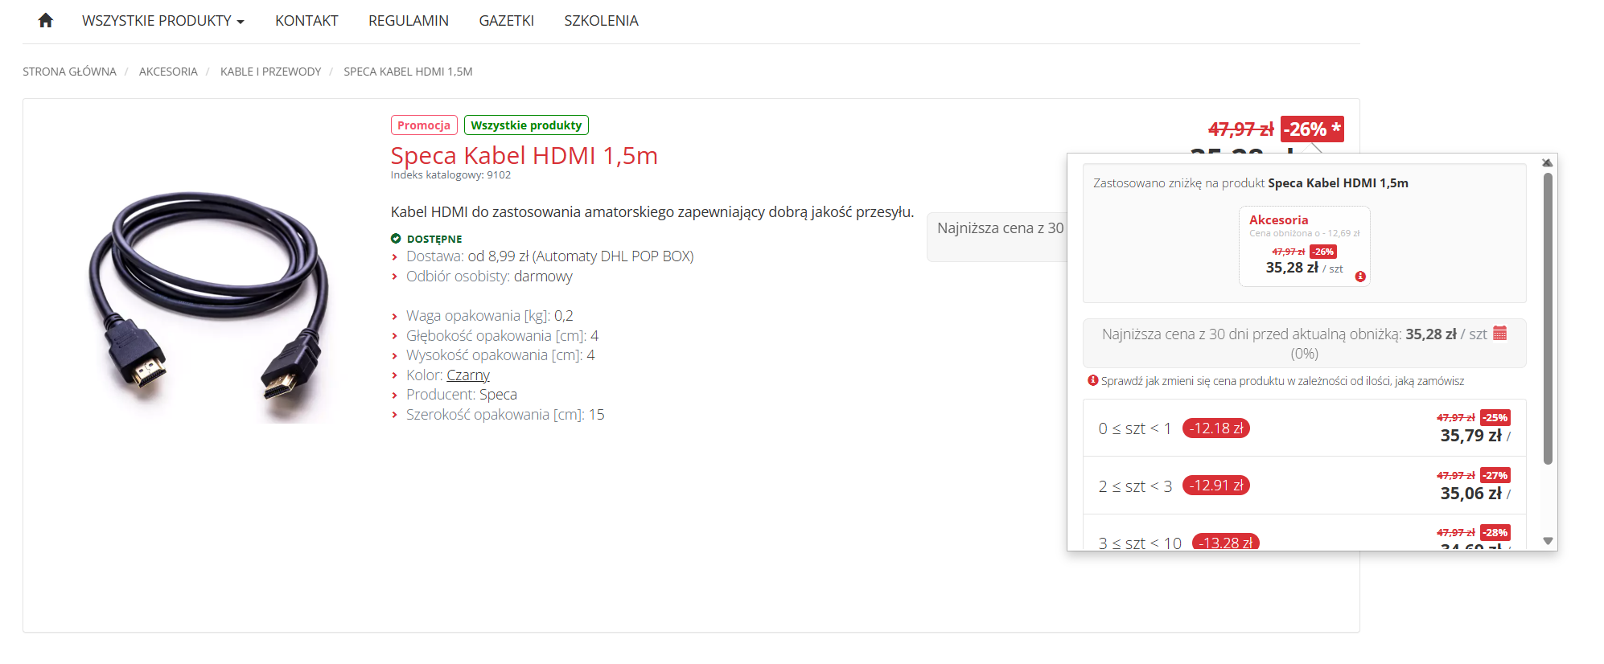1604x664 pixels.
Task: Click the '-27%' discount tag
Action: [x=1495, y=476]
